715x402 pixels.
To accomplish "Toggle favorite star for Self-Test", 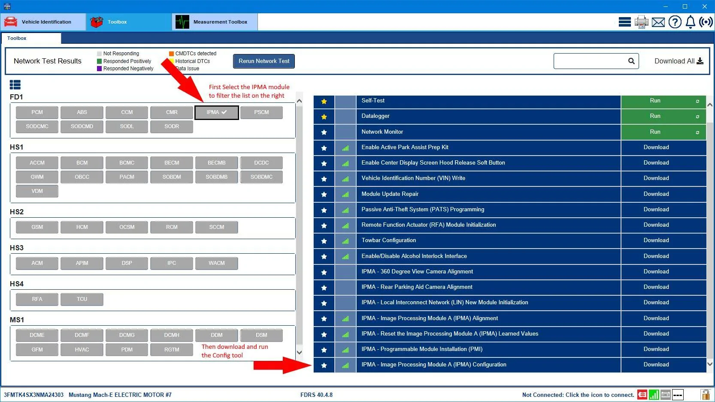I will [x=324, y=102].
